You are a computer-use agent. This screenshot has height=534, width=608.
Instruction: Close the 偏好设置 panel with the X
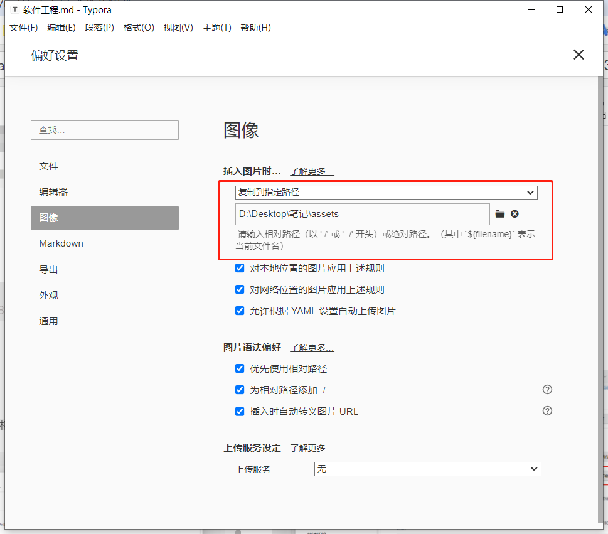[579, 55]
